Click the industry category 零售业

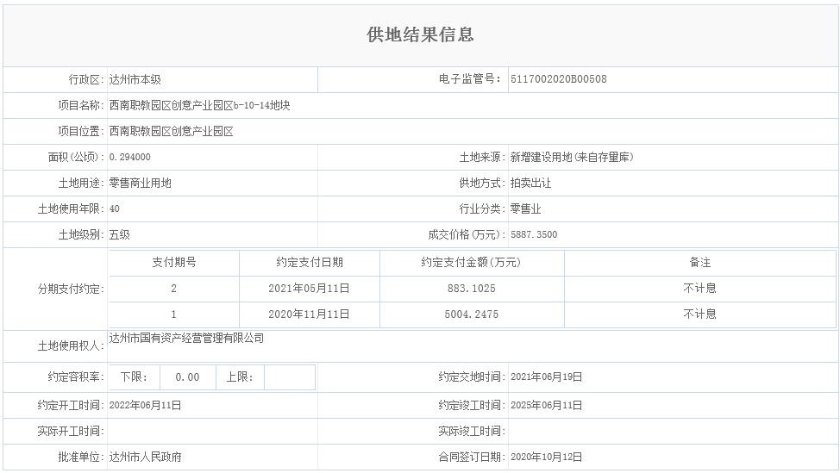(x=525, y=209)
